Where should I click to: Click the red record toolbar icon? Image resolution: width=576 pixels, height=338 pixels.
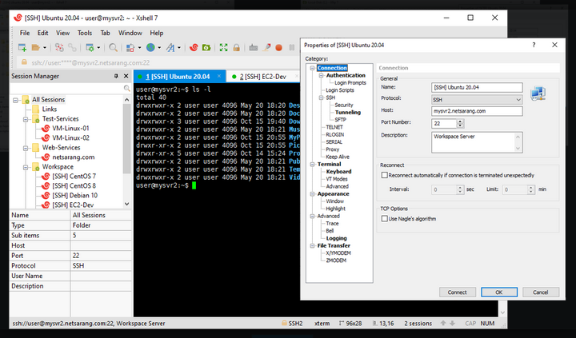click(279, 47)
